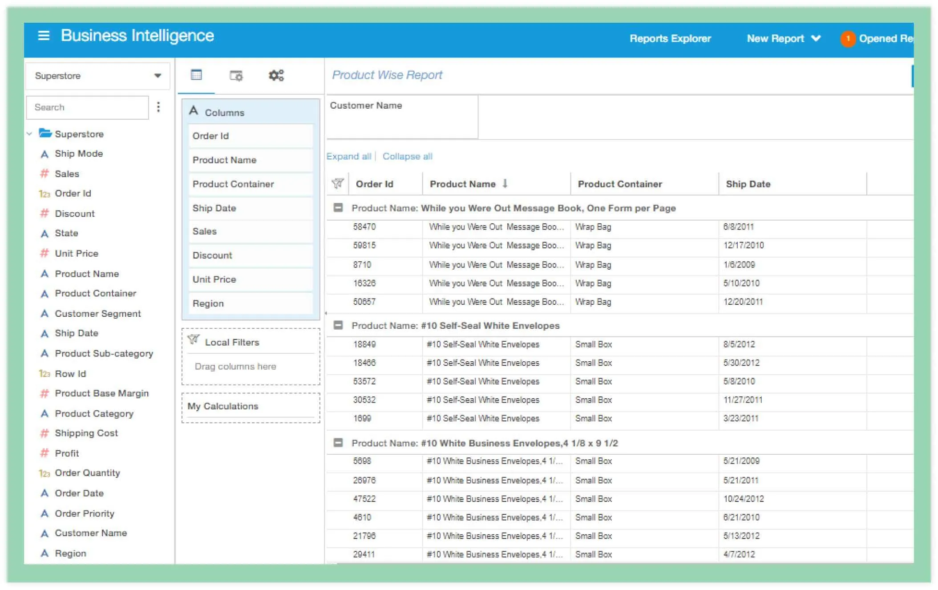Click the gears configuration icon

[x=276, y=75]
